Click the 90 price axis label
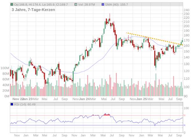Image resolution: width=191 pixels, height=138 pixels. click(186, 96)
